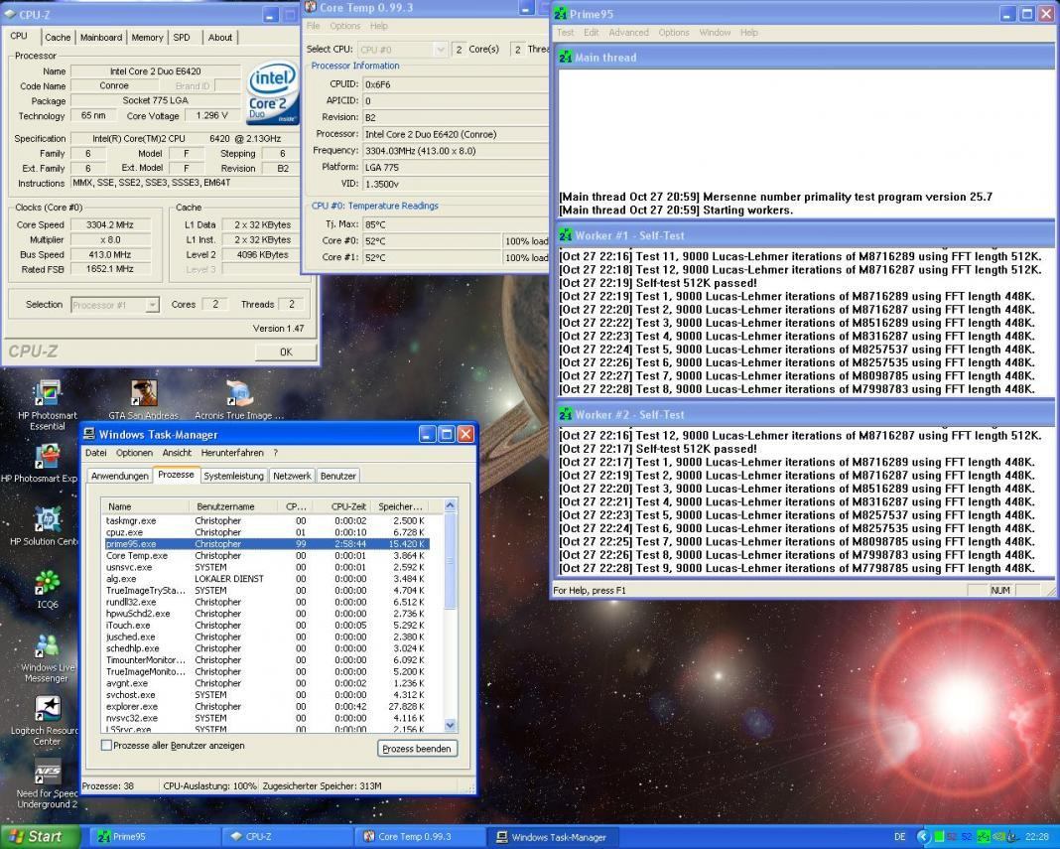Open HP Photosmart Essential desktop icon
The width and height of the screenshot is (1060, 849).
click(x=48, y=394)
